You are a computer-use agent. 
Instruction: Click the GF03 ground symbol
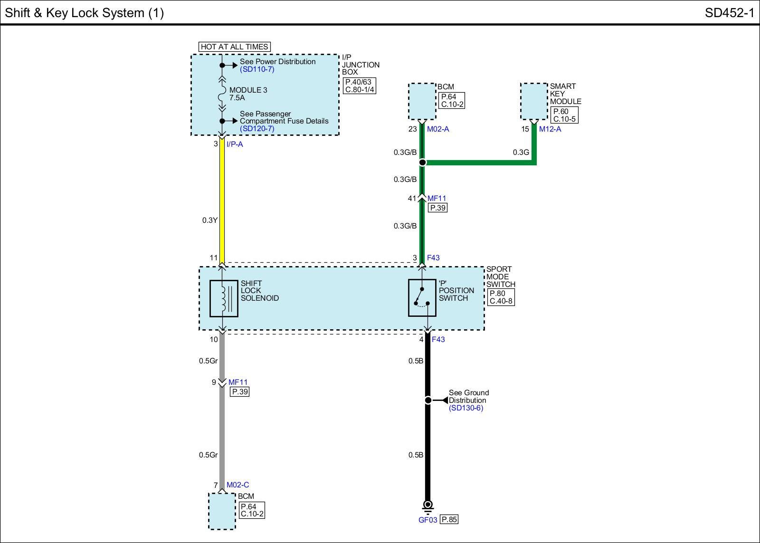pyautogui.click(x=427, y=505)
